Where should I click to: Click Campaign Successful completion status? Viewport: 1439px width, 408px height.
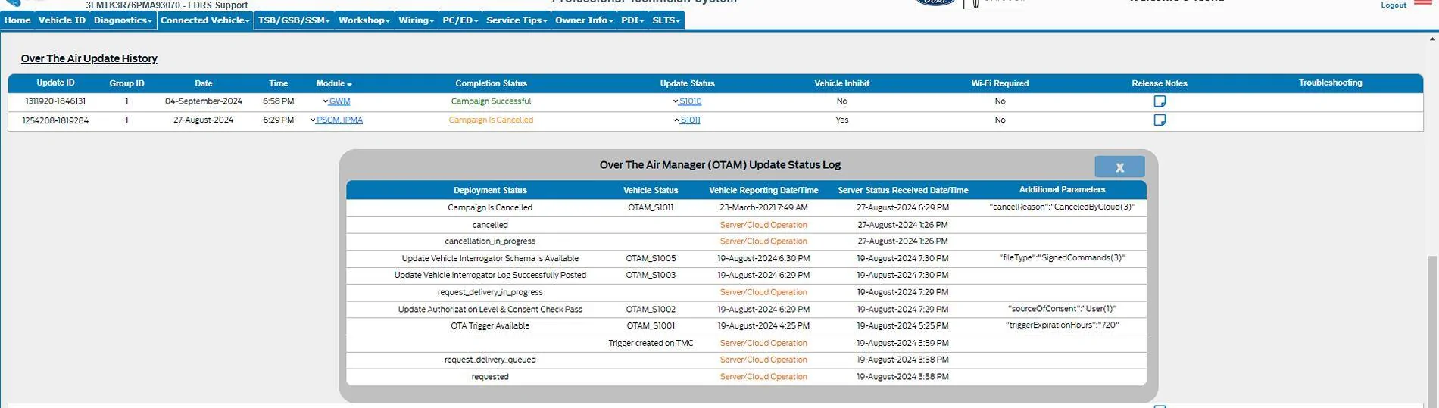[491, 101]
